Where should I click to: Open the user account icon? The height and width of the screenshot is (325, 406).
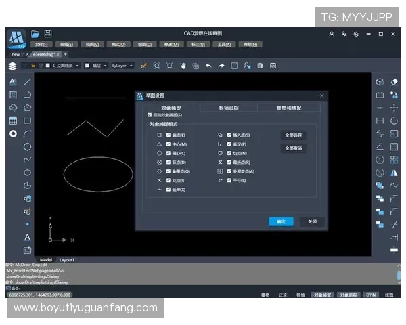click(332, 34)
